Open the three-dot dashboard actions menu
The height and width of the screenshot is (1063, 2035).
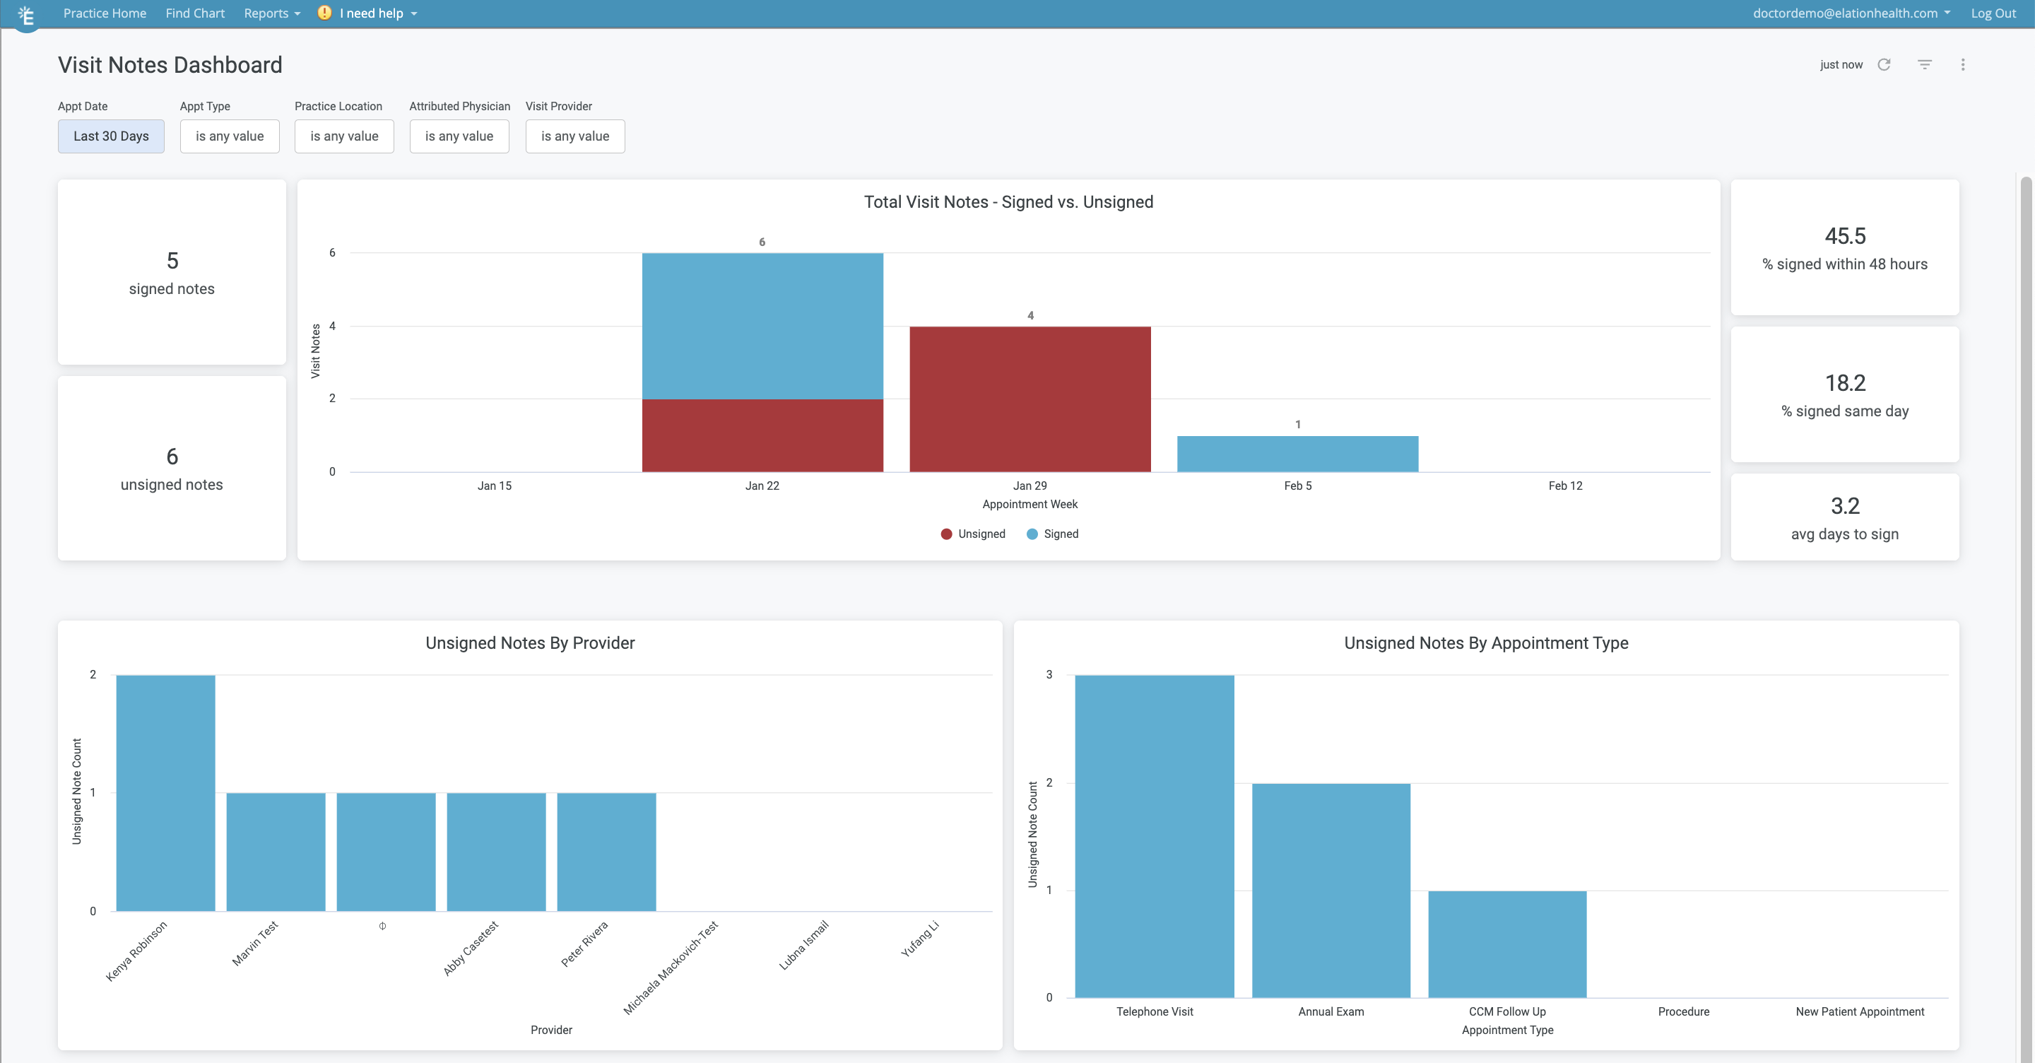[1963, 65]
